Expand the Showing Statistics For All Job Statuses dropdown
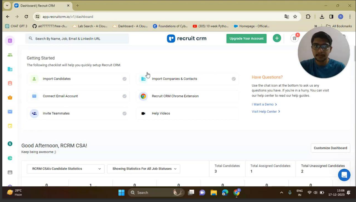The height and width of the screenshot is (202, 356). coord(143,169)
